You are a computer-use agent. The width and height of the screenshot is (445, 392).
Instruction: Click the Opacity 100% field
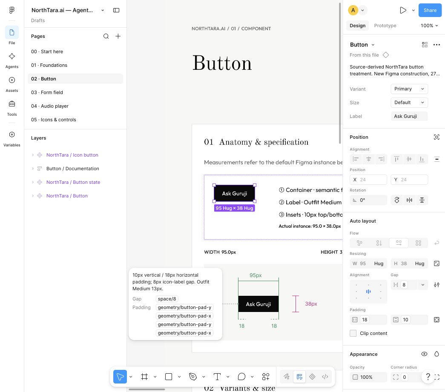tap(368, 377)
